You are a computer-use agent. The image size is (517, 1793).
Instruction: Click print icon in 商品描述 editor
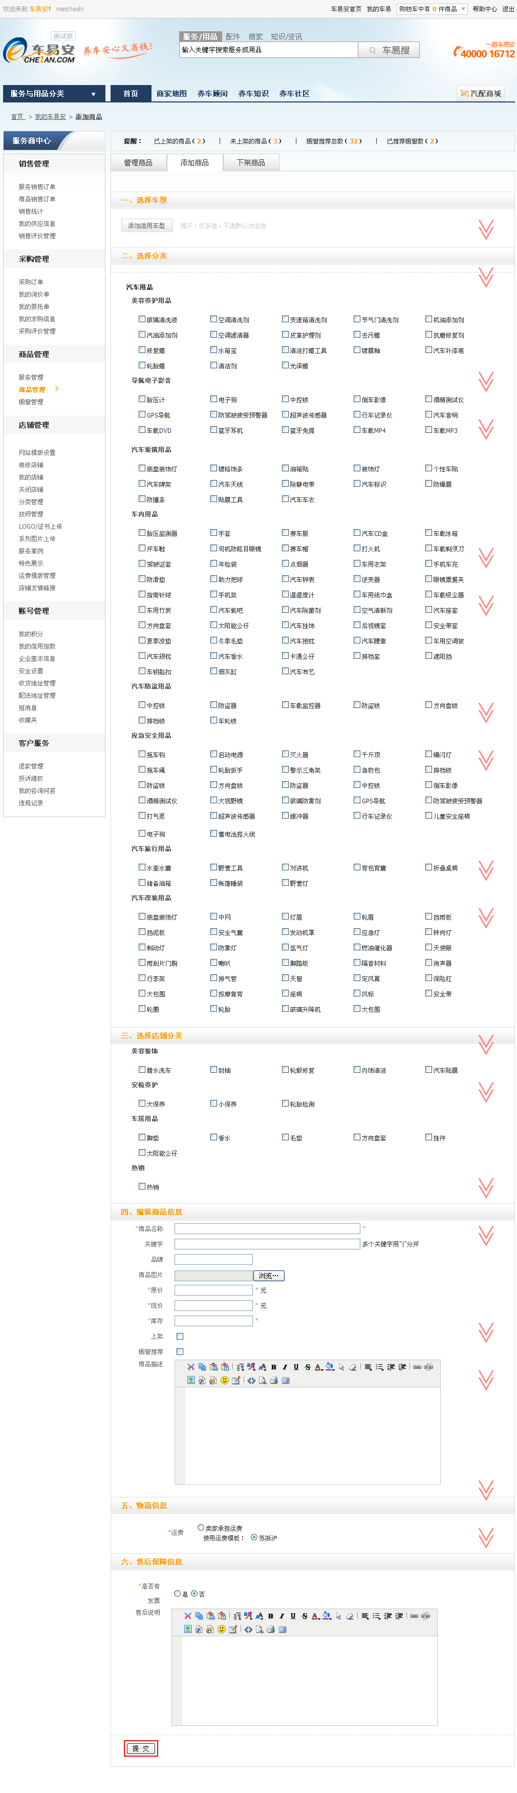click(x=273, y=1380)
